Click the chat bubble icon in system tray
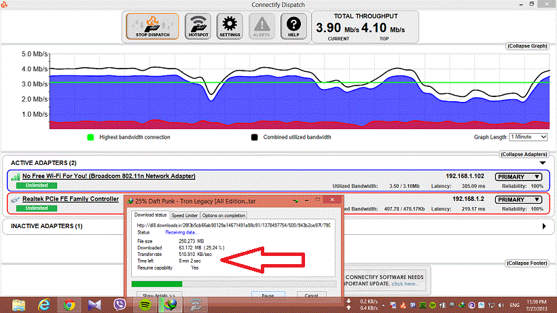 [452, 305]
